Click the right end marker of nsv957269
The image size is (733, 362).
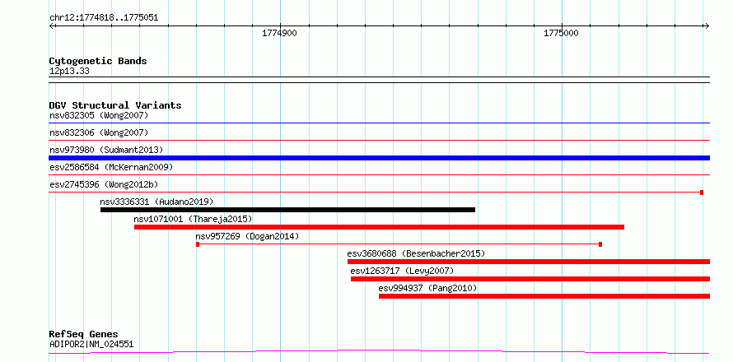(600, 244)
